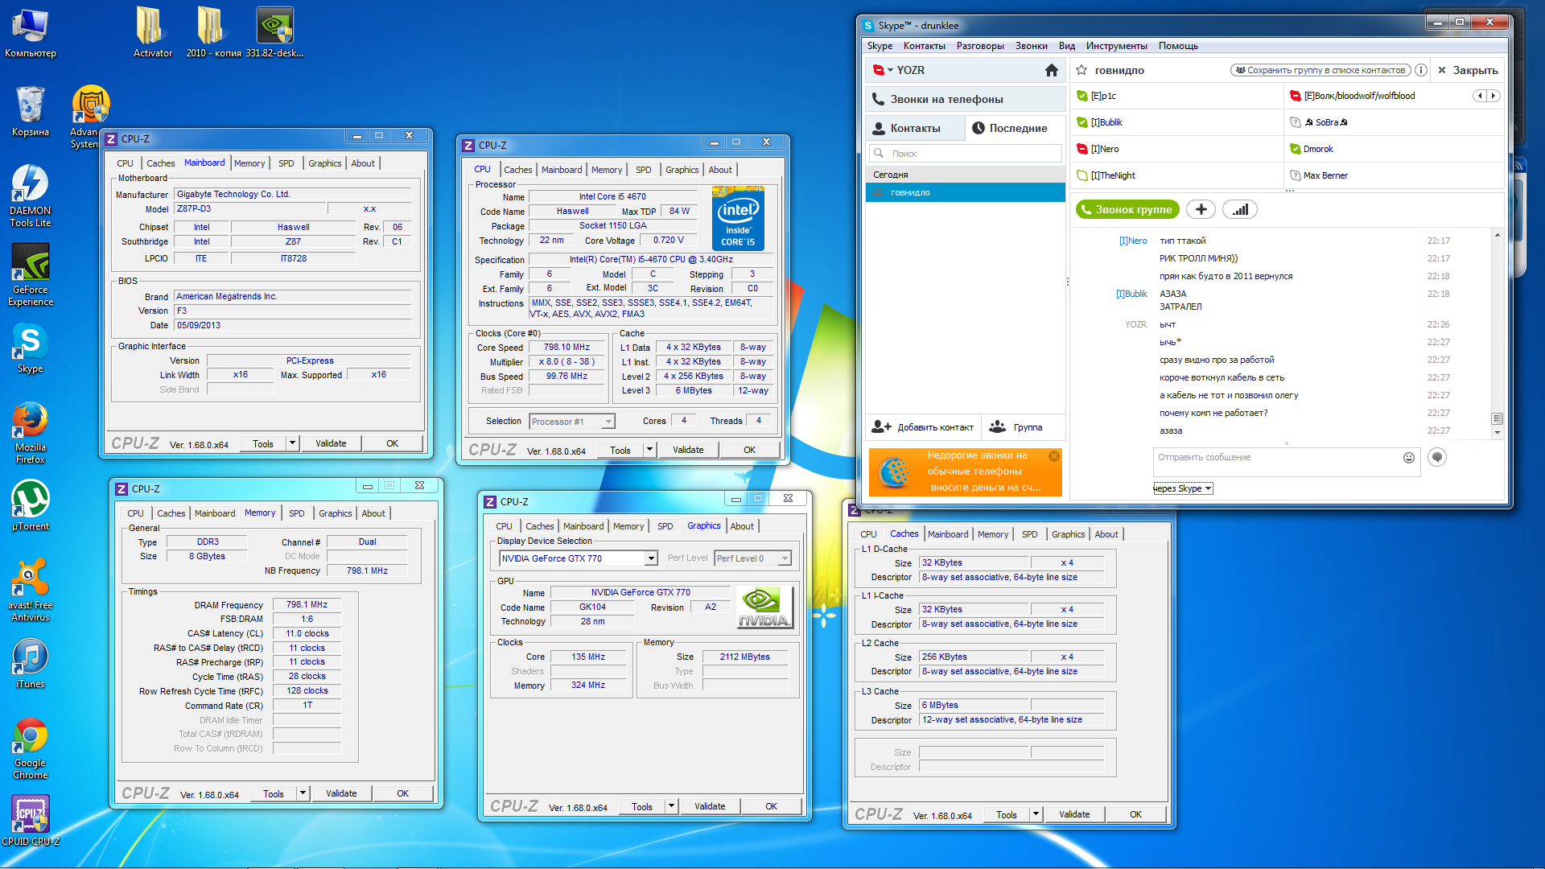Expand the NVIDIA GeForce GTX 770 device dropdown
1545x869 pixels.
tap(651, 558)
